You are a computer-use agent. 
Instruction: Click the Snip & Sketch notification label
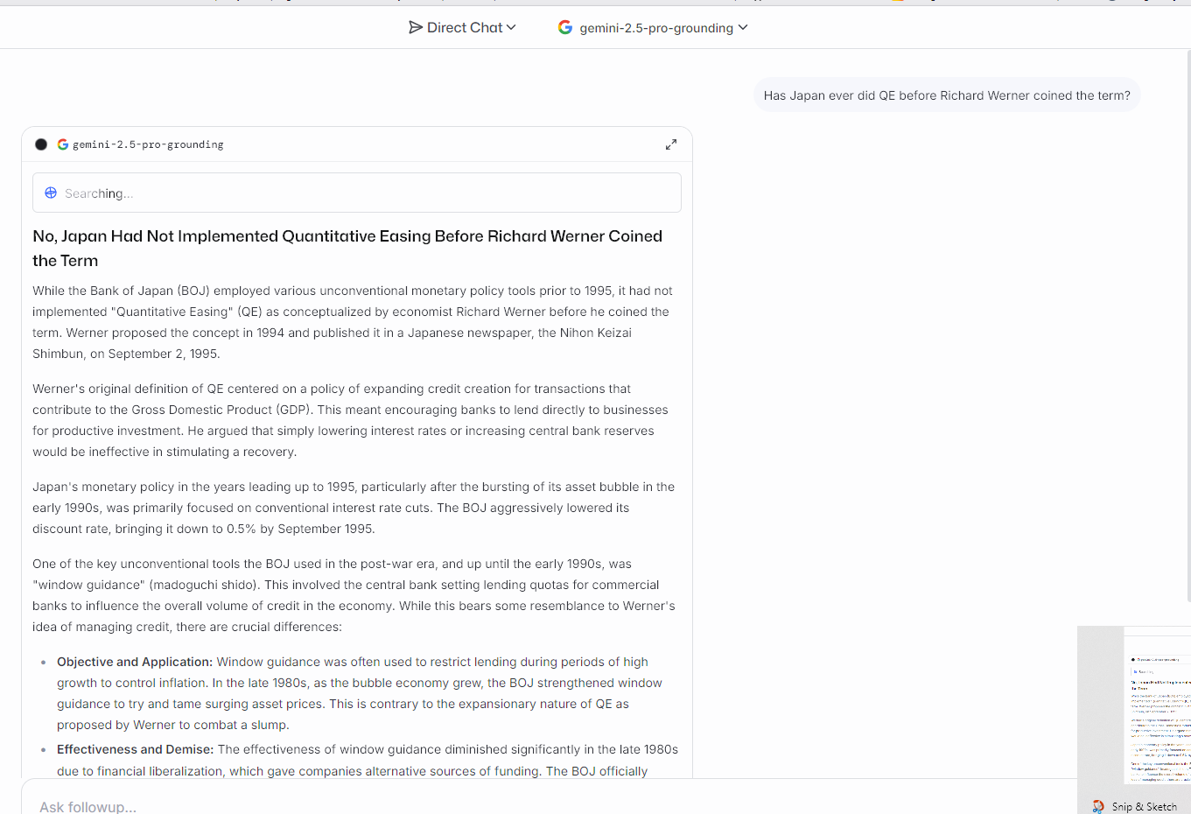(x=1145, y=807)
